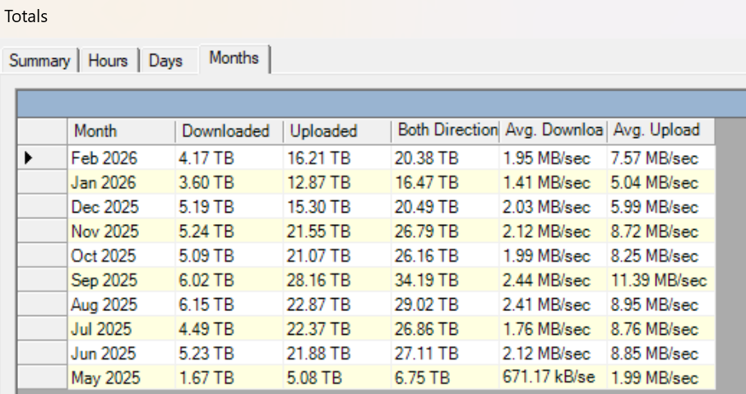This screenshot has width=746, height=394.
Task: Click the 1.76 MB/sec average download cell
Action: [x=553, y=329]
